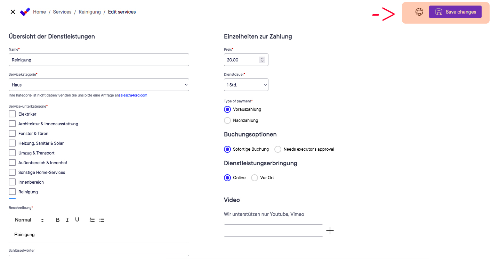Viewport: 491px width, 259px height.
Task: Click the Dienstleistungserbringung heading
Action: (261, 163)
